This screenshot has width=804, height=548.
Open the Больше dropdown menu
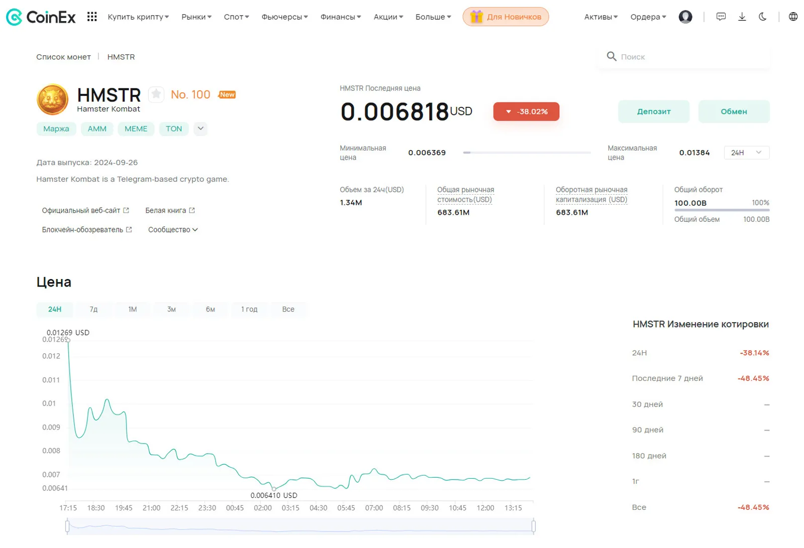pos(433,17)
